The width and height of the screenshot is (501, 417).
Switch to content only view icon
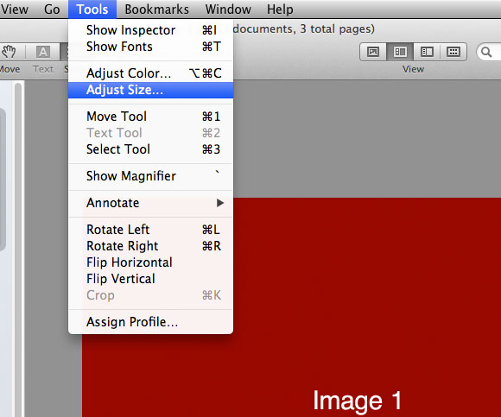pyautogui.click(x=373, y=52)
